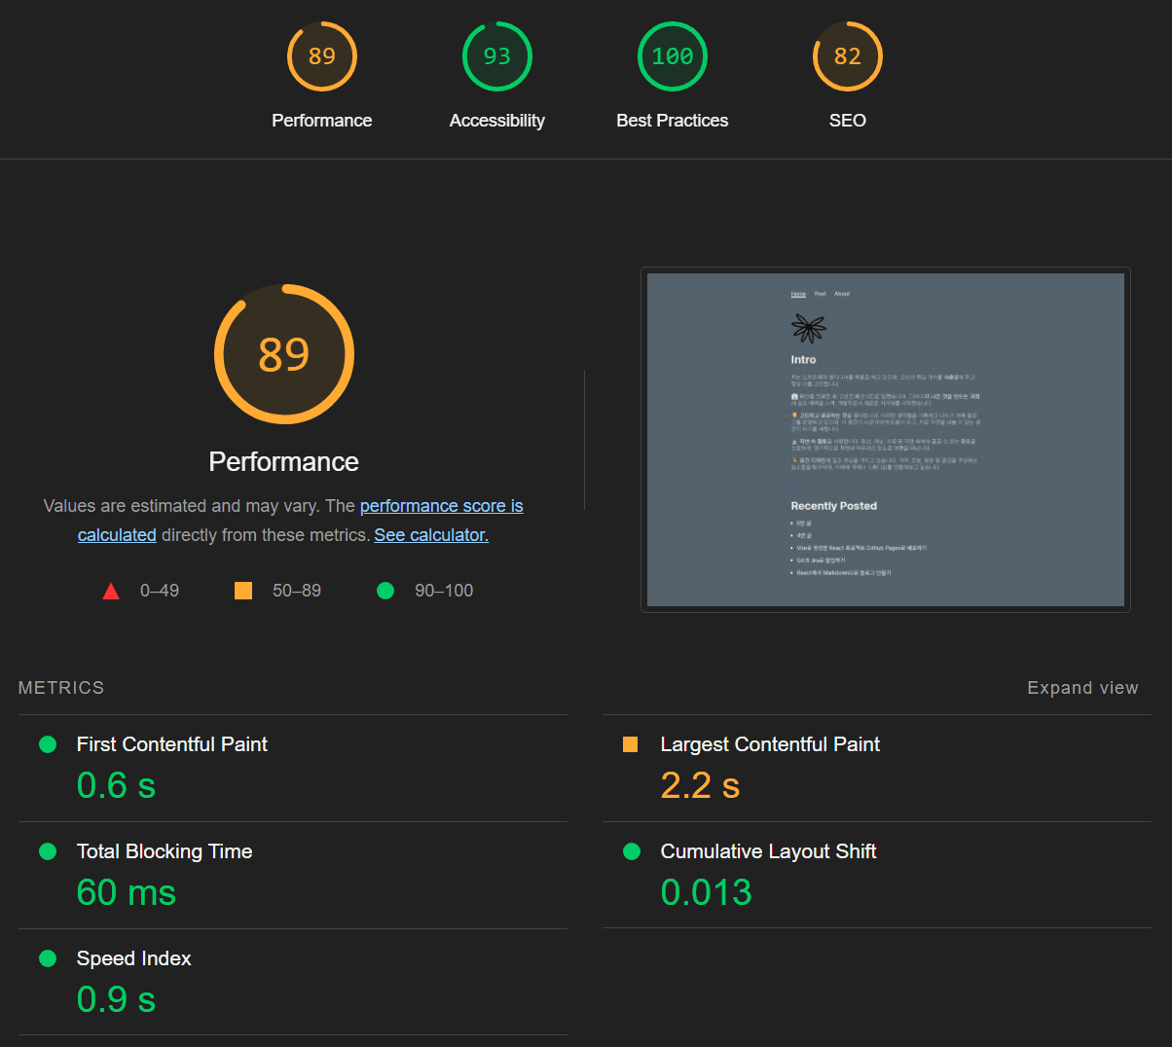The width and height of the screenshot is (1172, 1047).
Task: Expand the Largest Contentful Paint metric
Action: (x=769, y=744)
